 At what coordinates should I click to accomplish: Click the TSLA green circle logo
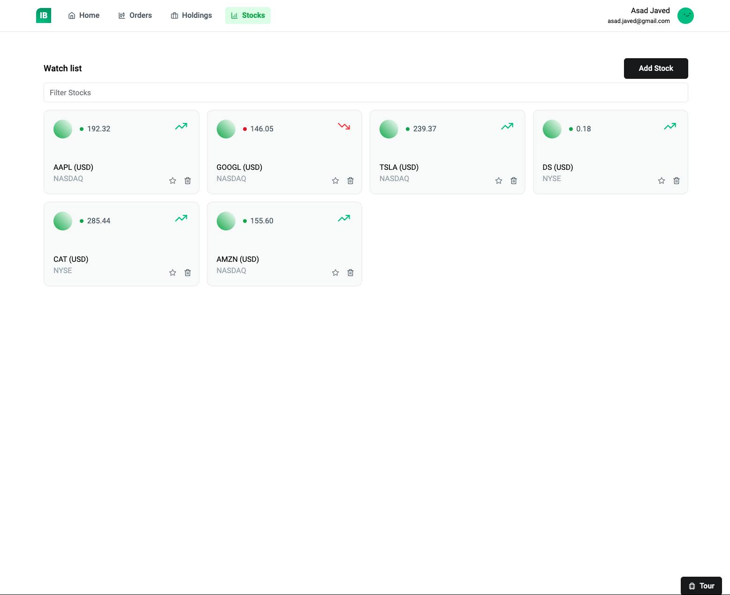coord(389,129)
